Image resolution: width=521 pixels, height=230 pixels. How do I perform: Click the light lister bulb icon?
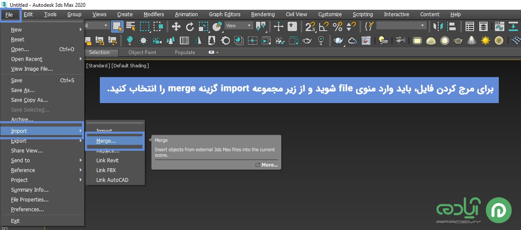(384, 41)
